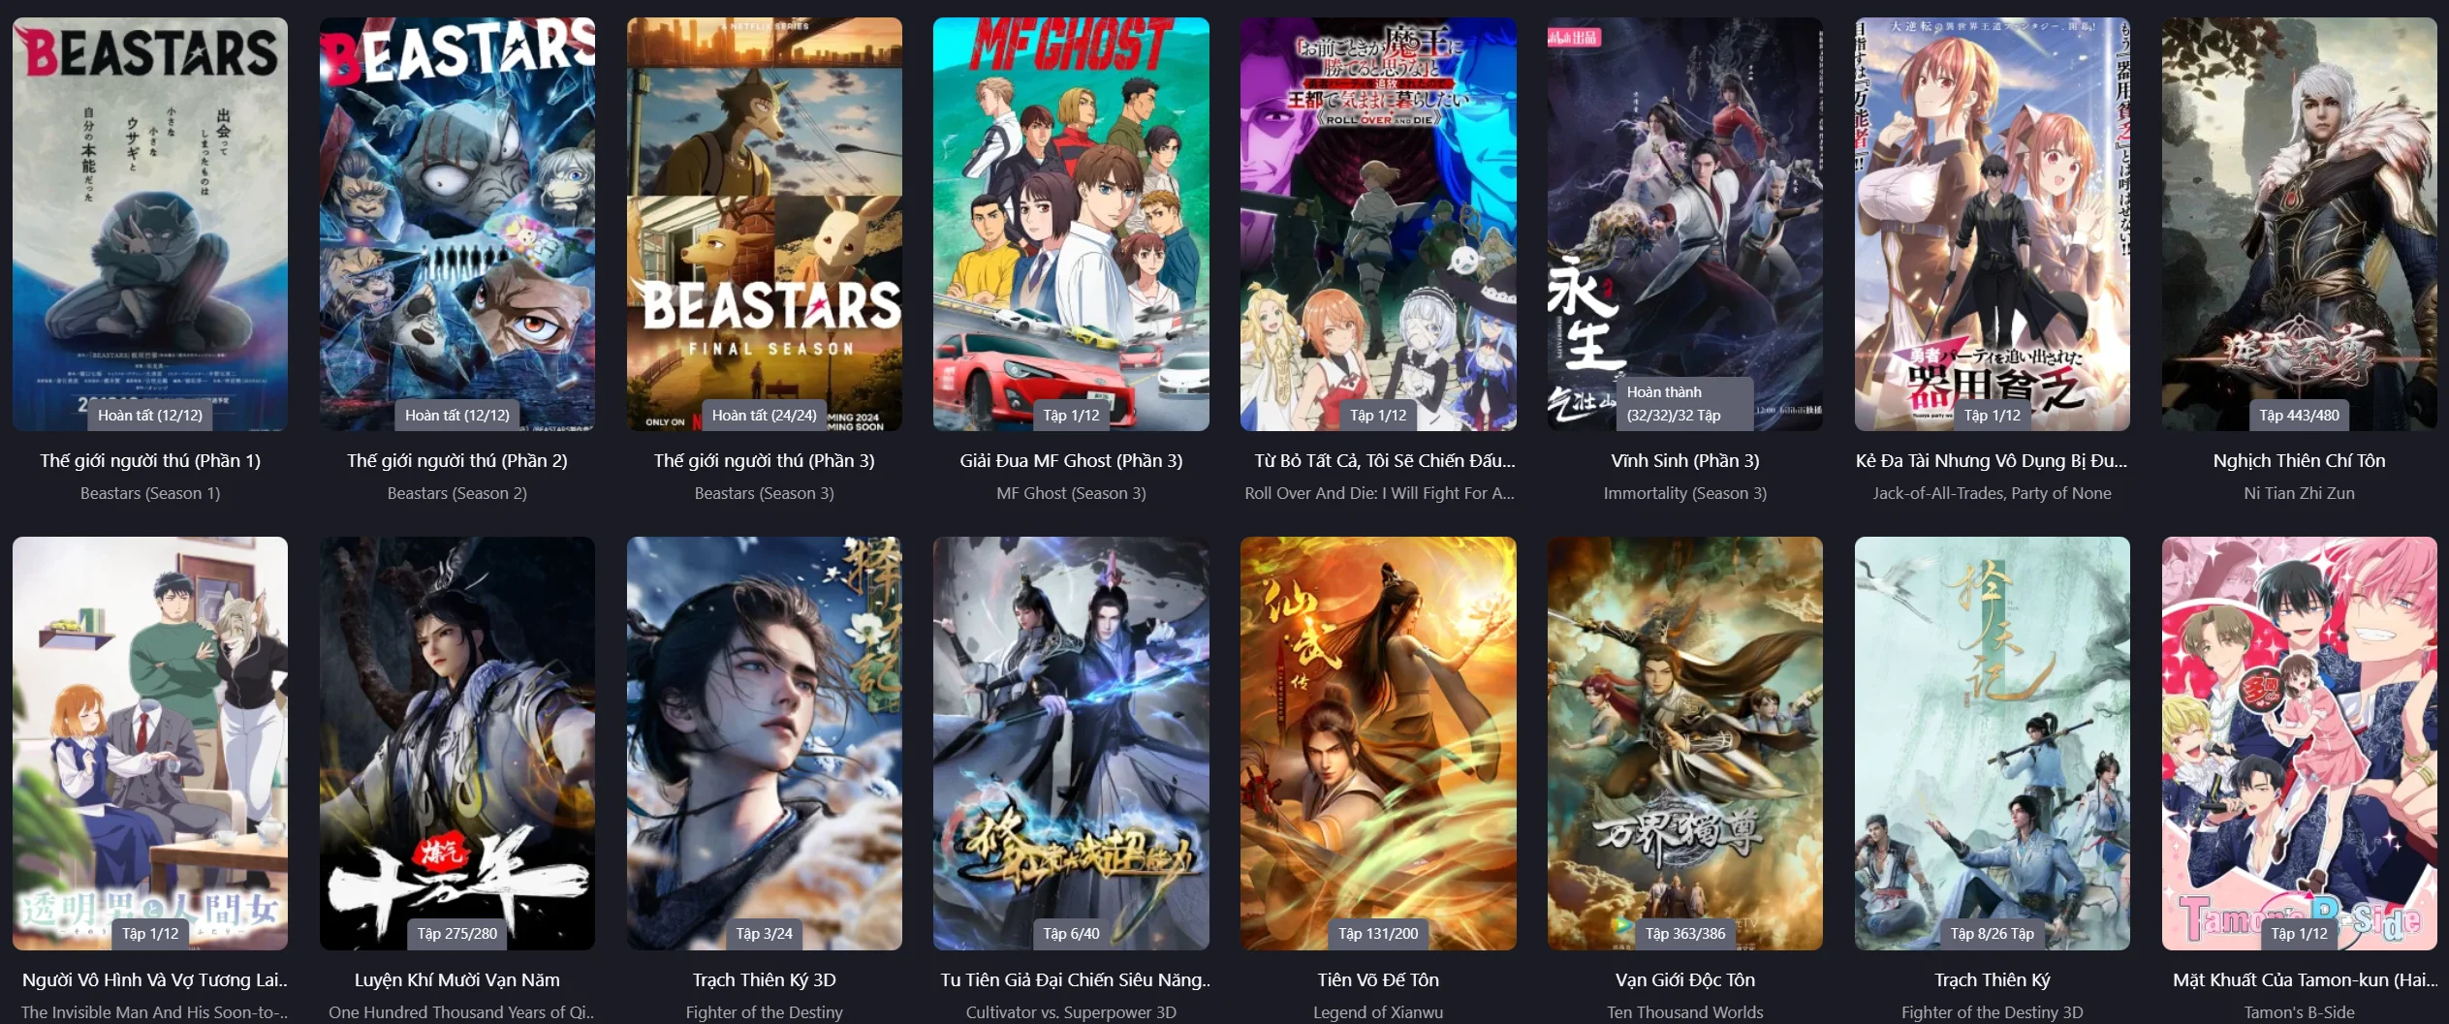This screenshot has height=1024, width=2449.
Task: Click the Hoàn tất (24/24) badge
Action: point(765,416)
